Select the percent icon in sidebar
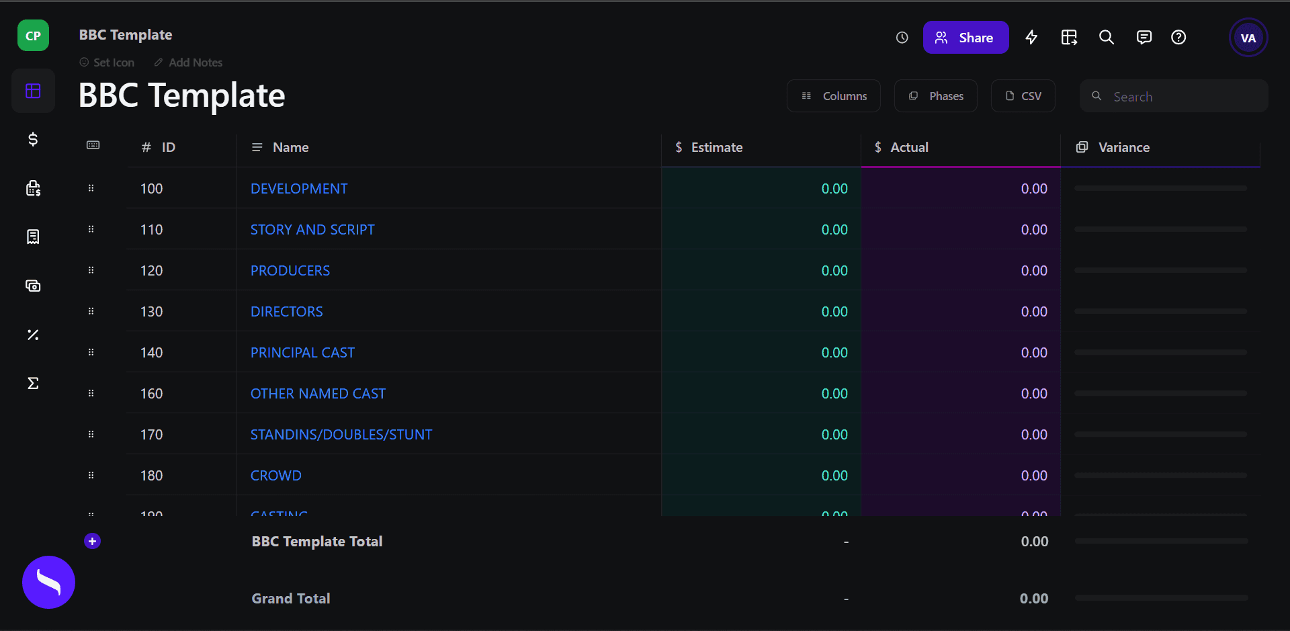Viewport: 1290px width, 631px height. 33,335
